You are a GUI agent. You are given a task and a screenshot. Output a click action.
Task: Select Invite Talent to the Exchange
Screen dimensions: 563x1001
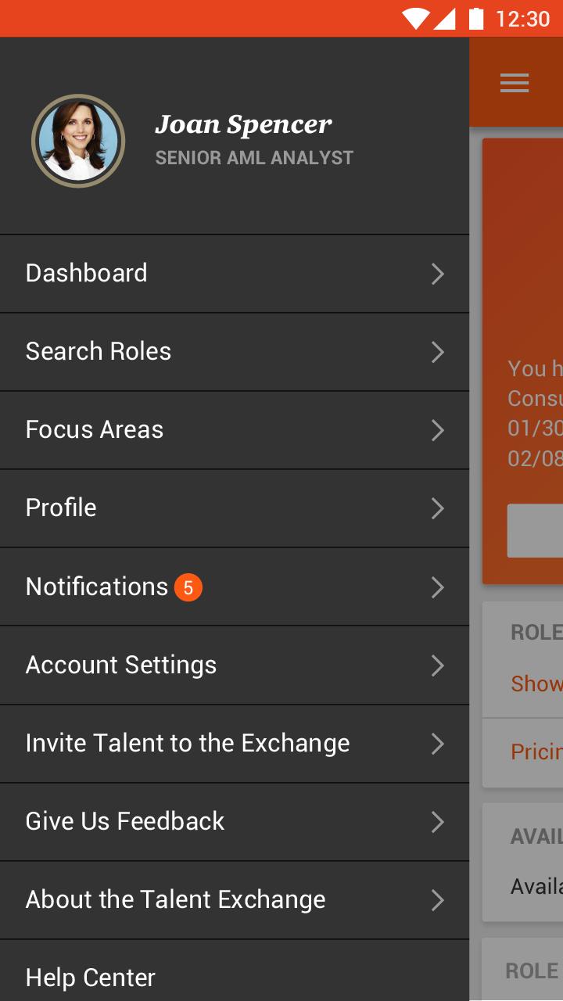pyautogui.click(x=235, y=744)
